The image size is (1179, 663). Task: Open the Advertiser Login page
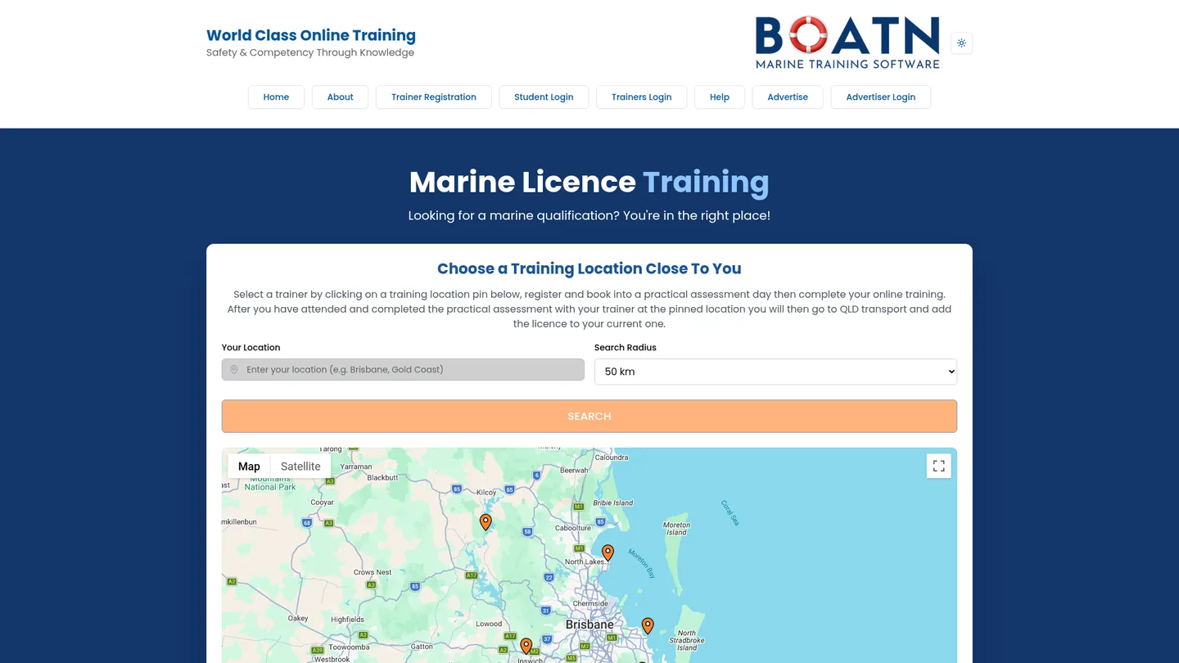point(881,97)
